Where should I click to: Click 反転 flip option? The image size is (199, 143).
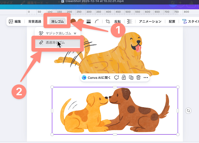click(x=117, y=21)
